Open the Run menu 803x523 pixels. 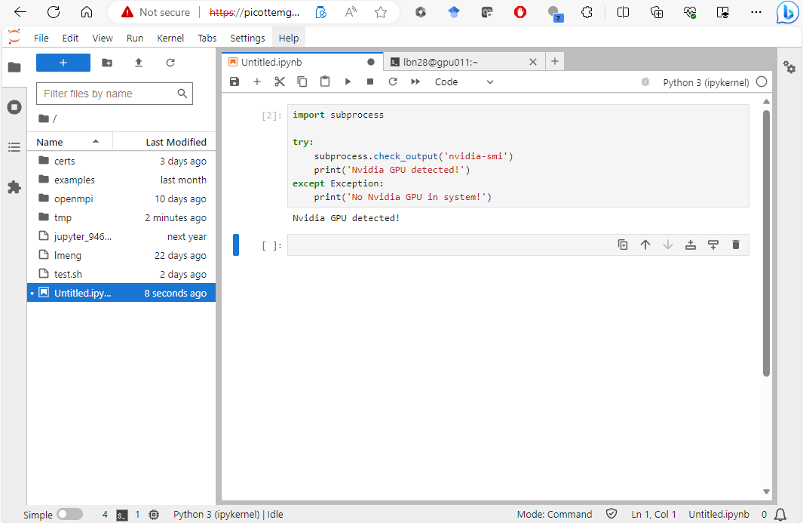[x=135, y=38]
